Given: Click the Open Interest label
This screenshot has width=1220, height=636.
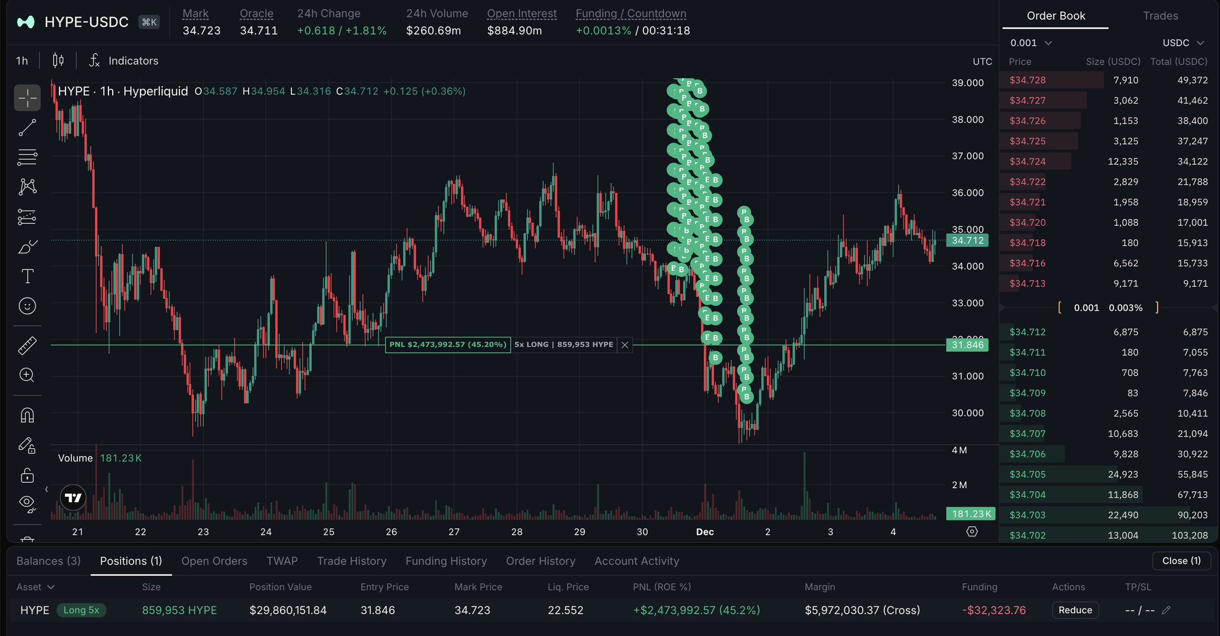Looking at the screenshot, I should pos(521,13).
